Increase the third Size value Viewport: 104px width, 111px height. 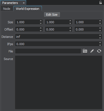[100, 21]
